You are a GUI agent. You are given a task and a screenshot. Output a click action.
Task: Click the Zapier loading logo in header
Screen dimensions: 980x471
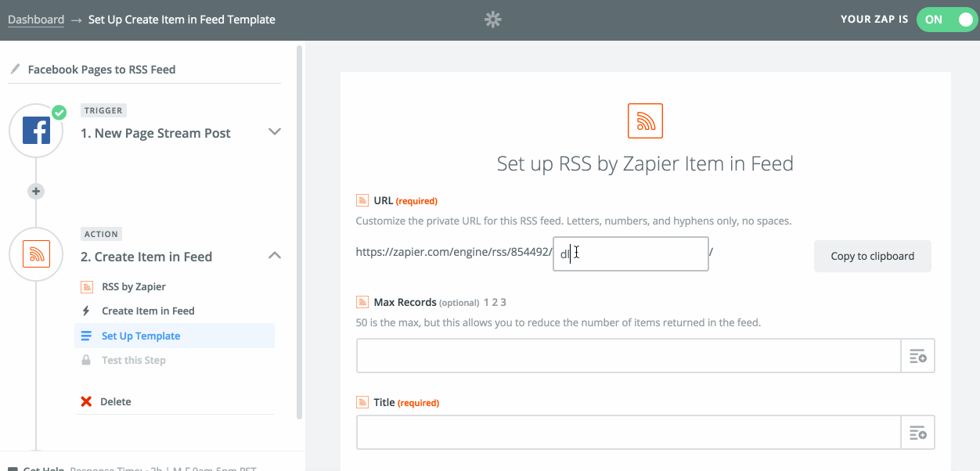pyautogui.click(x=492, y=20)
